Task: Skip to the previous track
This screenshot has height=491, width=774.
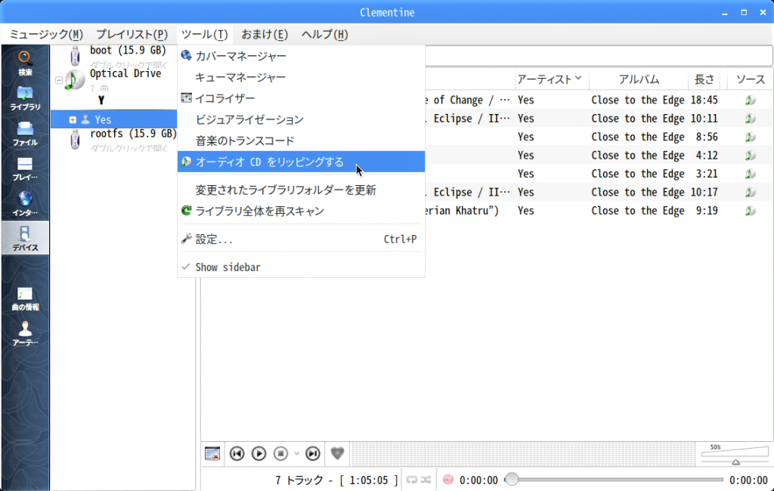Action: [x=237, y=453]
